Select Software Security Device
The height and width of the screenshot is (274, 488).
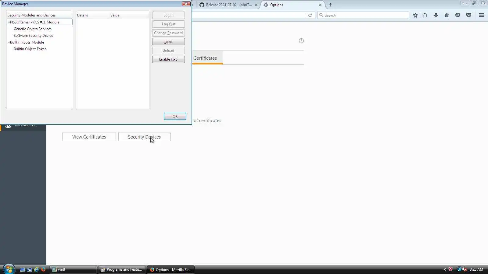click(x=33, y=36)
